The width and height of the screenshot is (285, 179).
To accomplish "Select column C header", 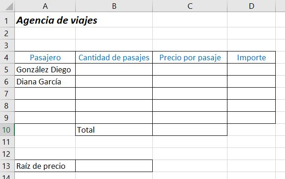I will [x=190, y=6].
